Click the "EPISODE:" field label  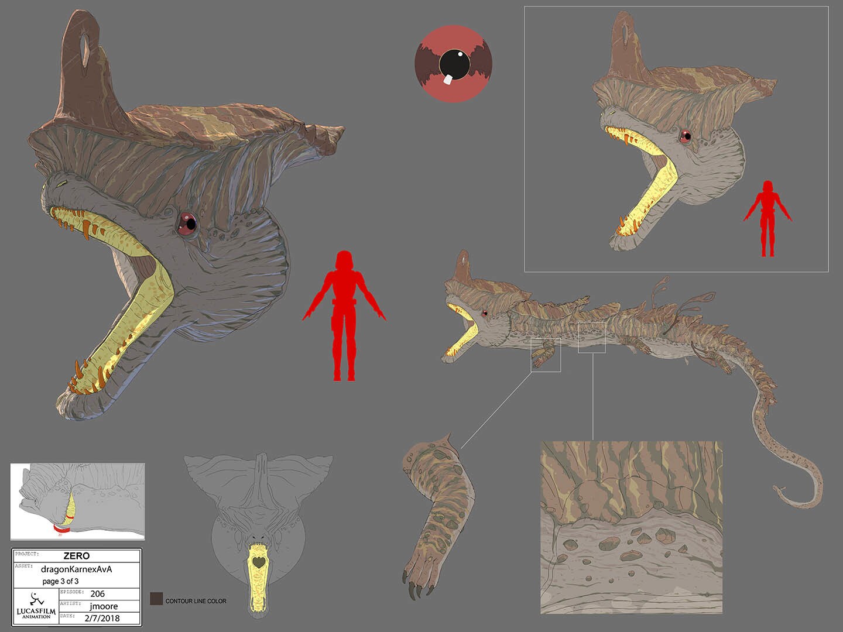(72, 592)
